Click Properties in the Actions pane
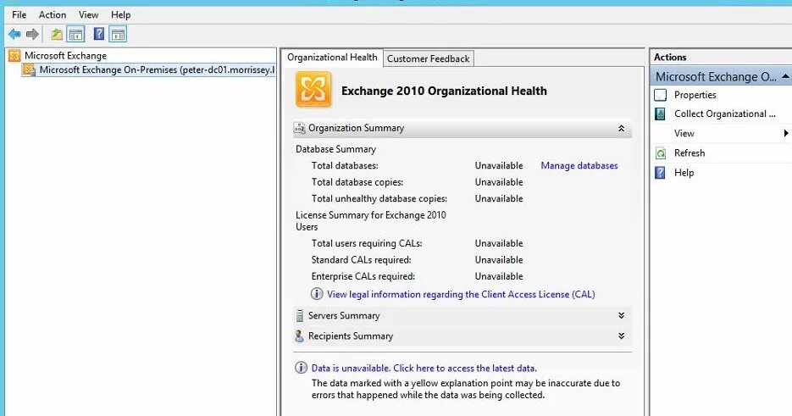This screenshot has height=416, width=792. (695, 95)
